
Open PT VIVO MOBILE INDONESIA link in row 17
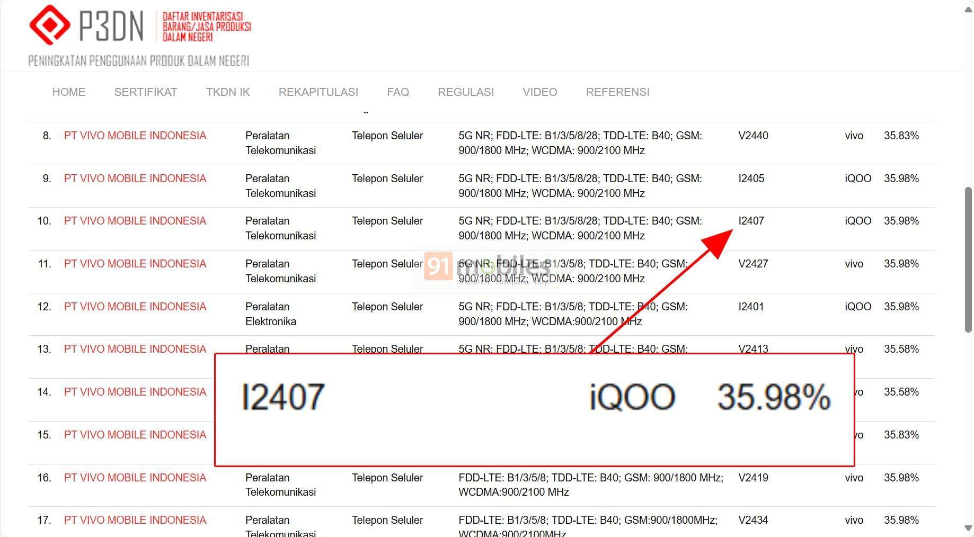[x=135, y=520]
